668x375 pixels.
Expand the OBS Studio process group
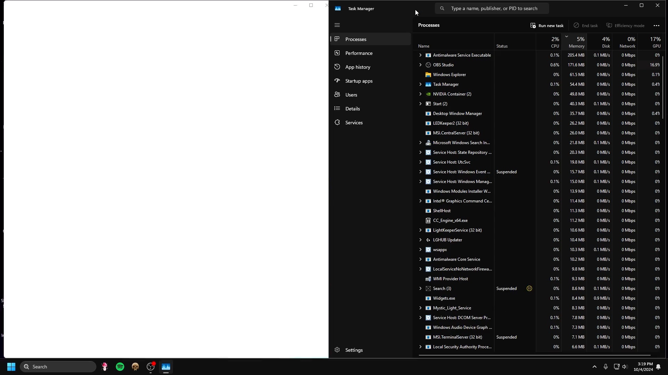pos(420,65)
